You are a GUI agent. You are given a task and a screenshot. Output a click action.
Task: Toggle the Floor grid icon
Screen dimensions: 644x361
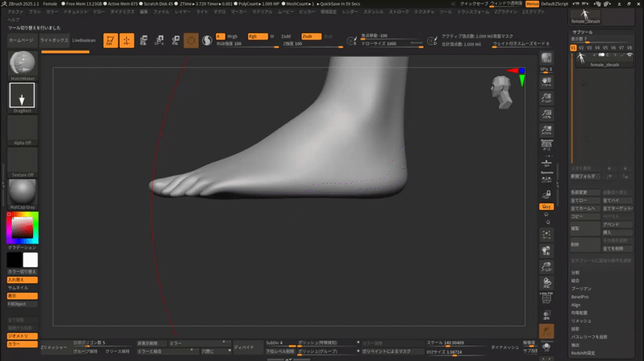click(x=546, y=163)
